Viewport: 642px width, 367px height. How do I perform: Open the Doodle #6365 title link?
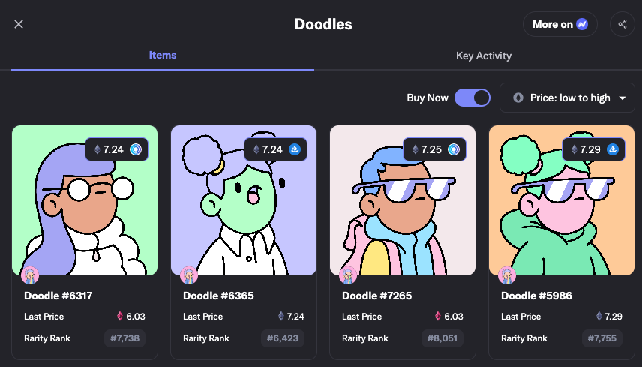[x=218, y=296]
